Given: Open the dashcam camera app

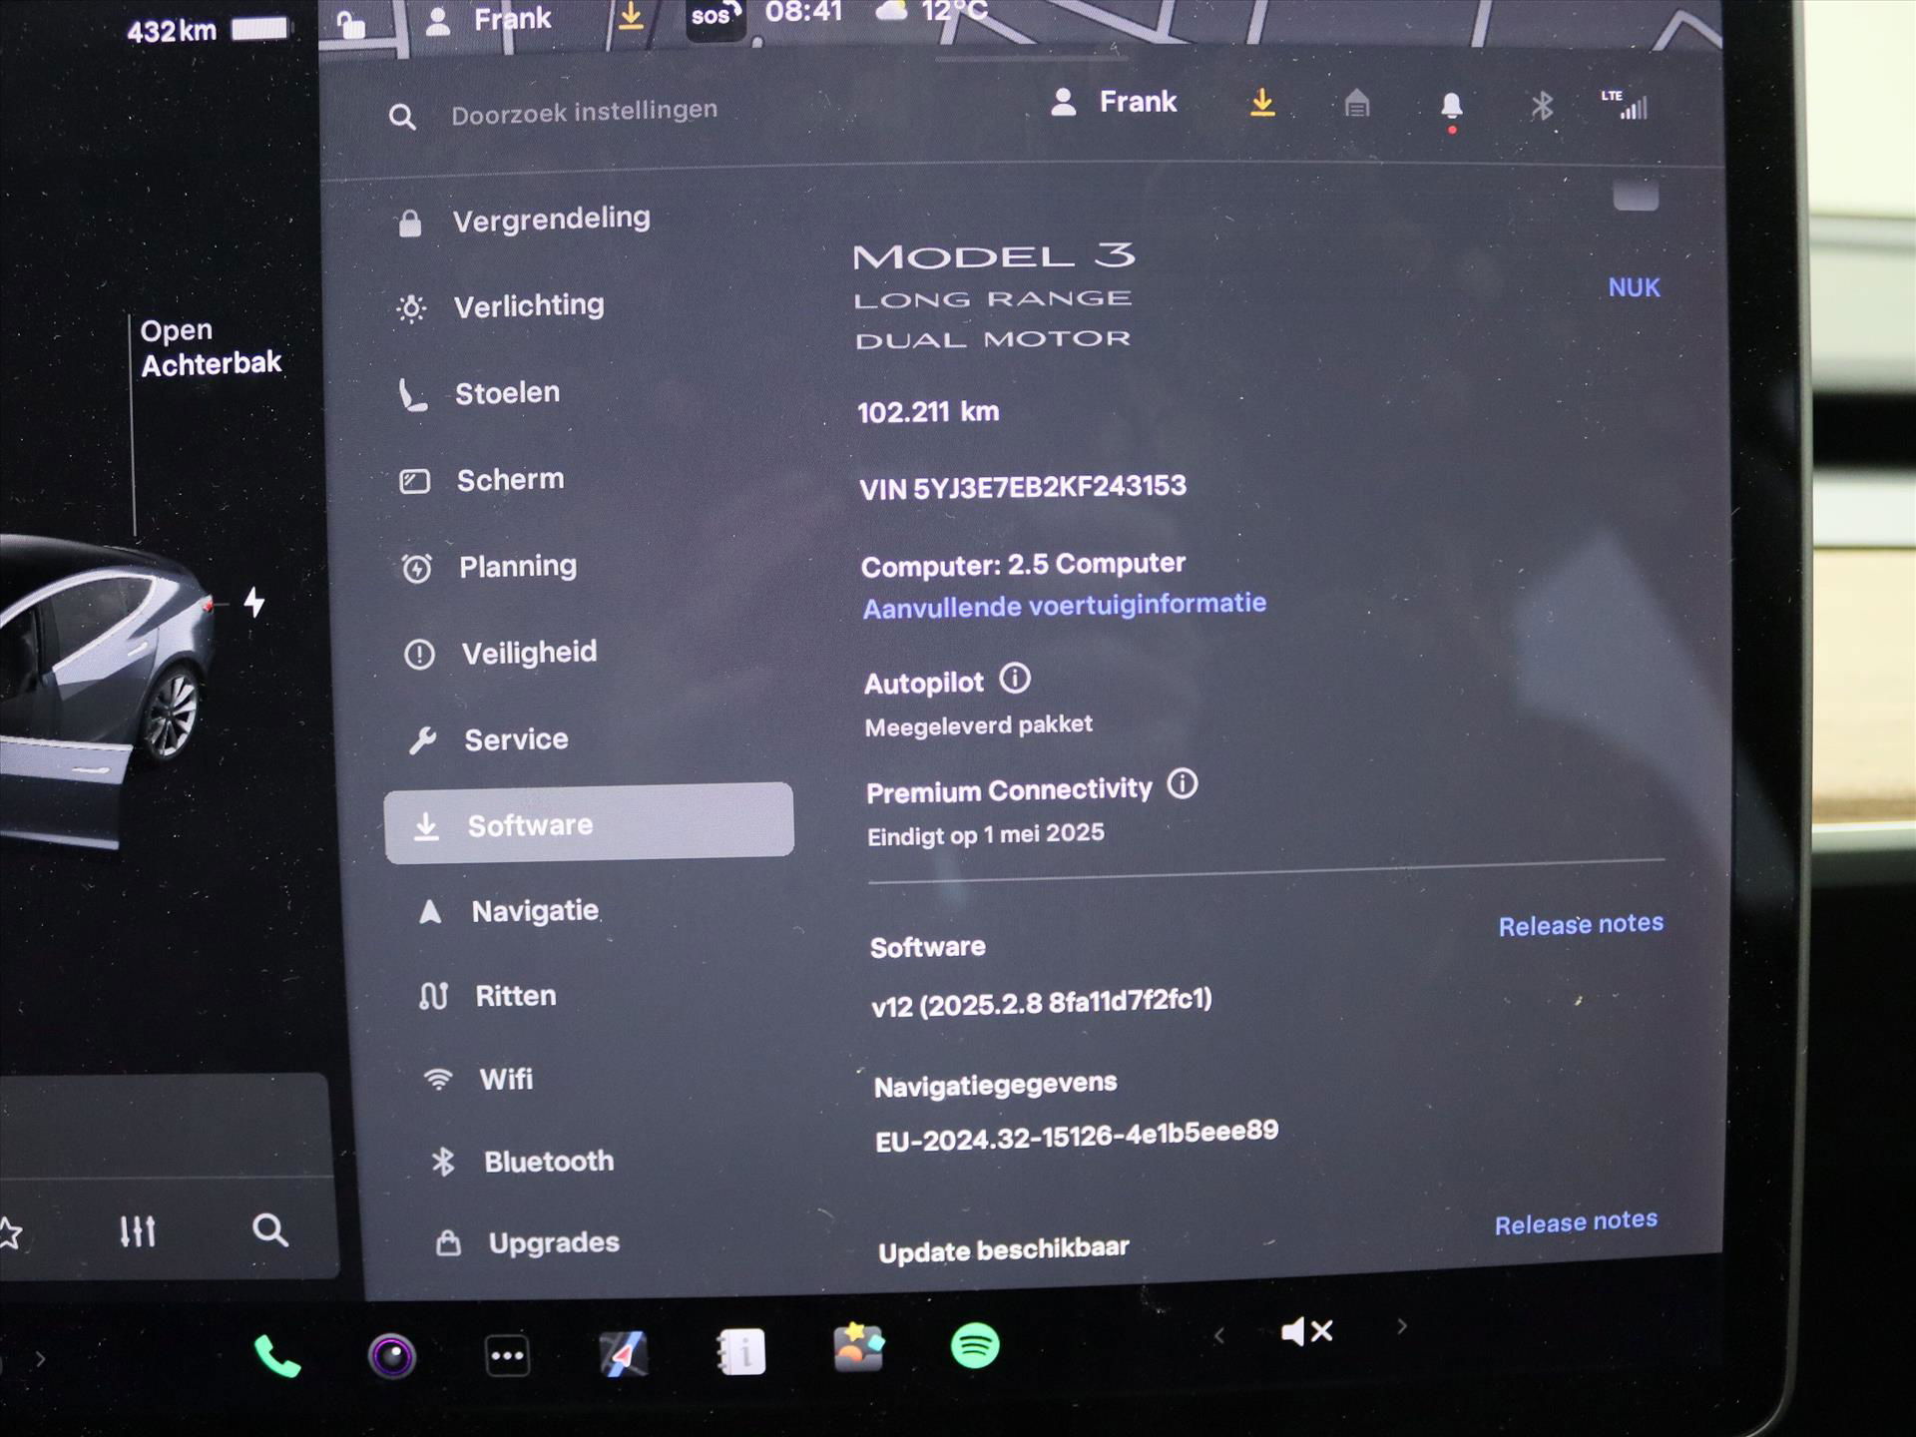Looking at the screenshot, I should click(392, 1356).
